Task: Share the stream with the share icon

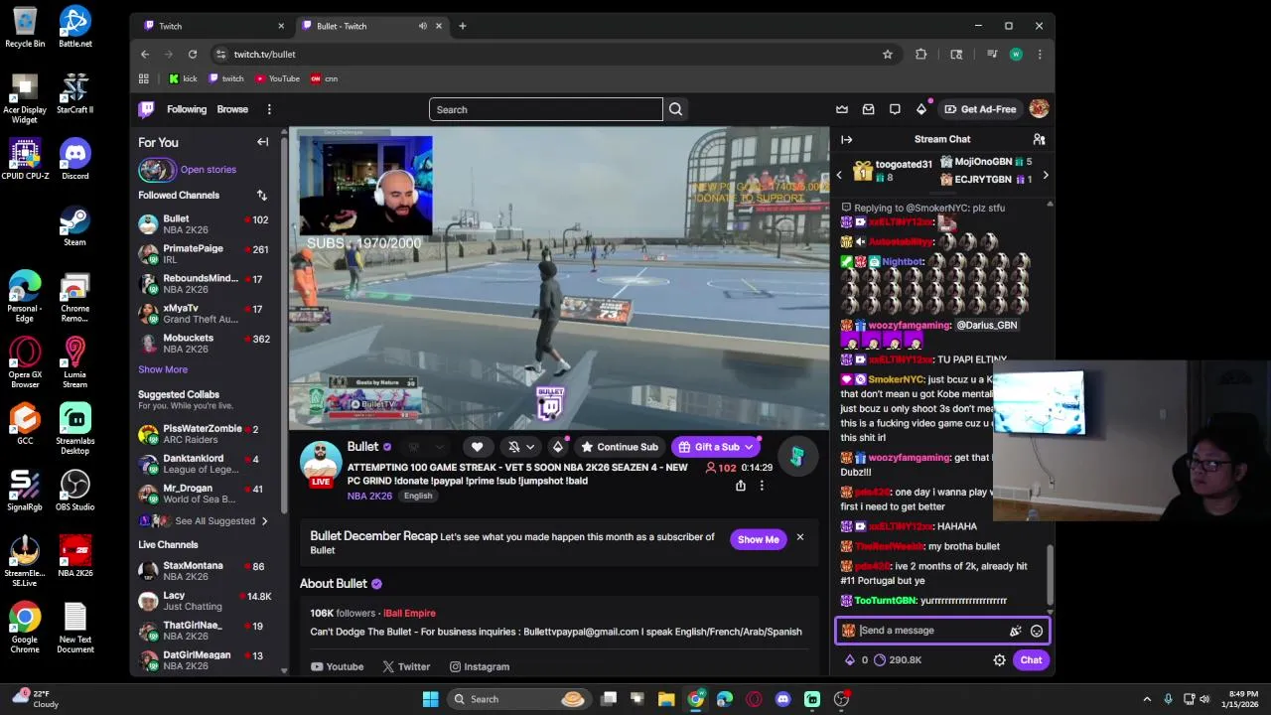Action: [740, 486]
